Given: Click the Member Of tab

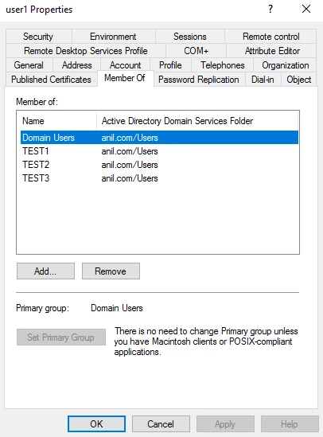Looking at the screenshot, I should (x=125, y=78).
